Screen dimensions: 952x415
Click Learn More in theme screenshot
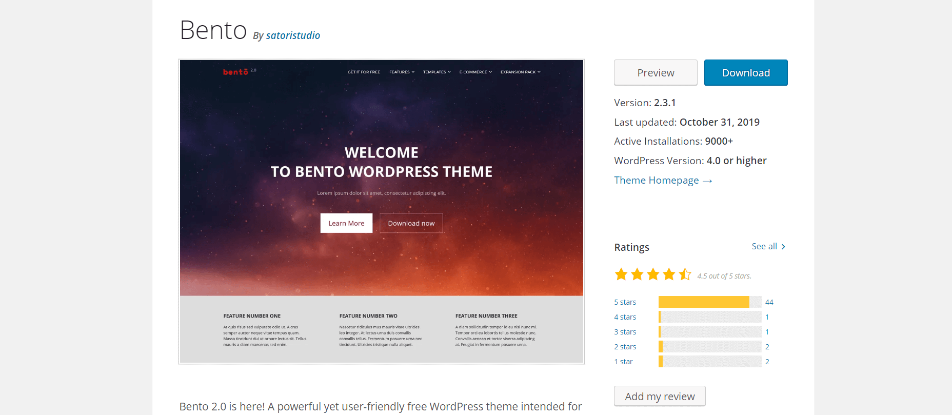pyautogui.click(x=346, y=223)
